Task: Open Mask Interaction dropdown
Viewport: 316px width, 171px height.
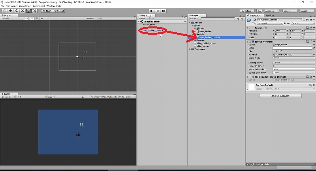Action: tap(293, 69)
